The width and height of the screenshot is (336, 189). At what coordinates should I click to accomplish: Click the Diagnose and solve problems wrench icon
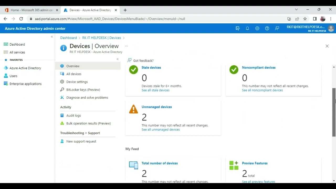pos(62,97)
